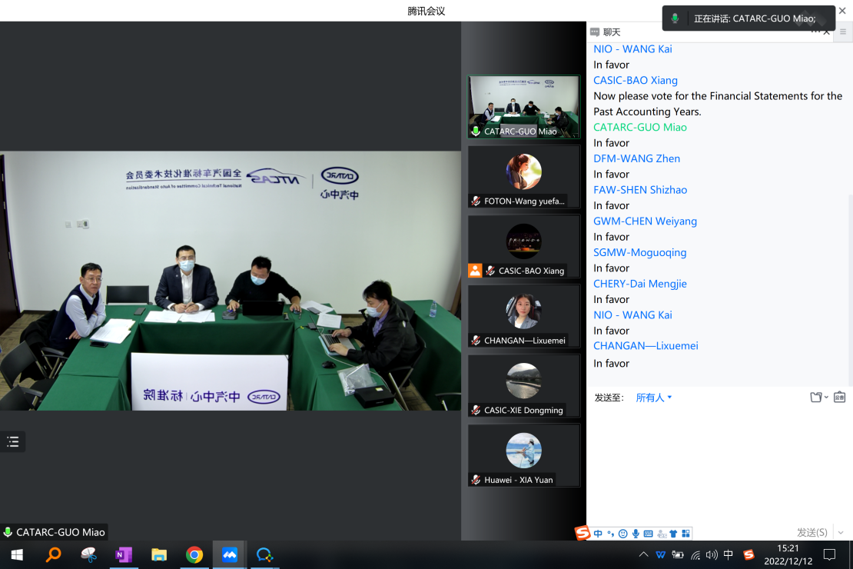Click the list layout icon on the video pane

tap(12, 441)
